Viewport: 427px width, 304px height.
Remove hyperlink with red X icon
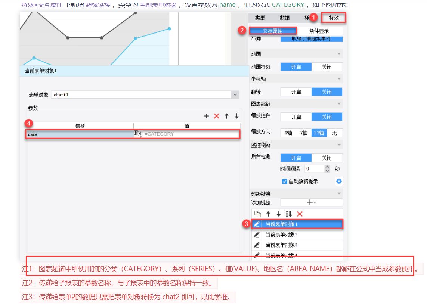300,214
